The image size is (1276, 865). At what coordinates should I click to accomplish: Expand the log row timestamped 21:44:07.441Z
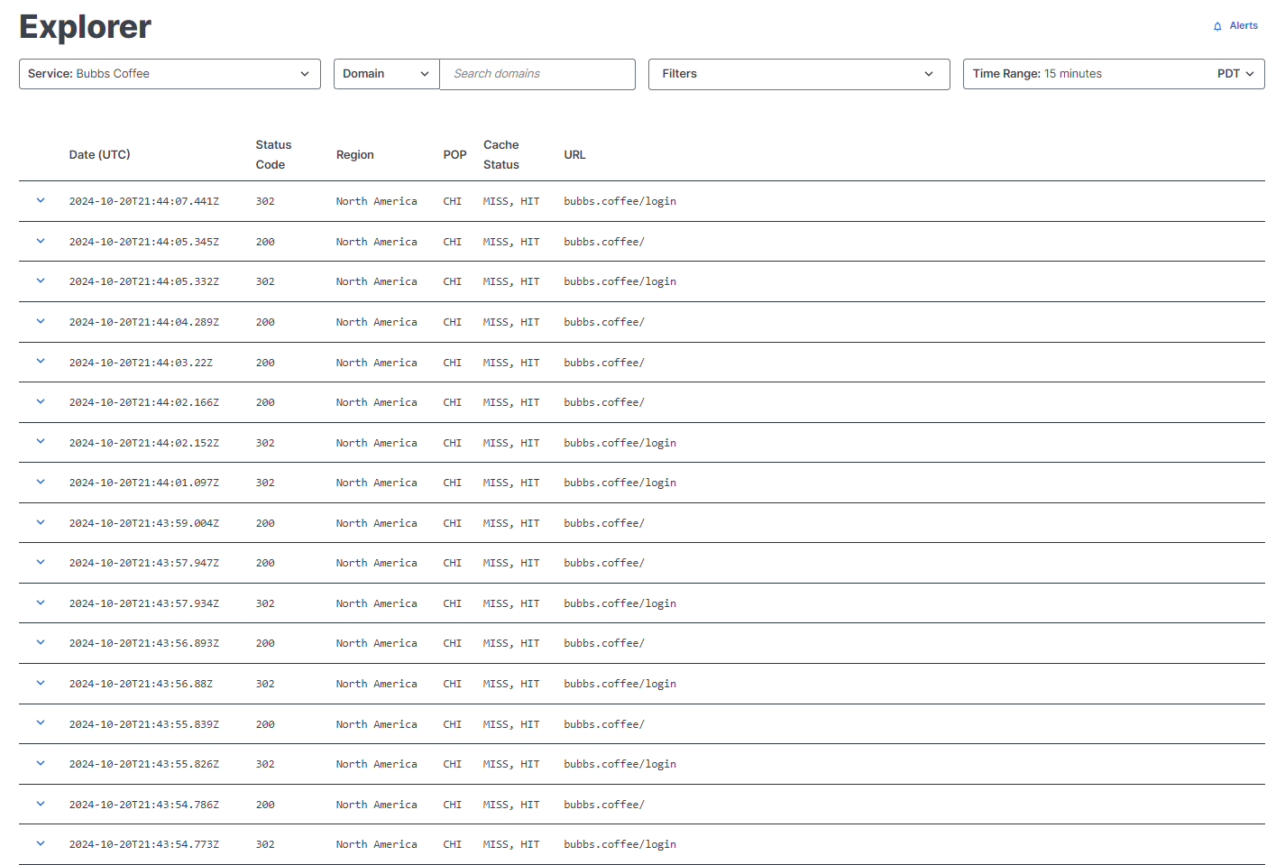tap(40, 201)
